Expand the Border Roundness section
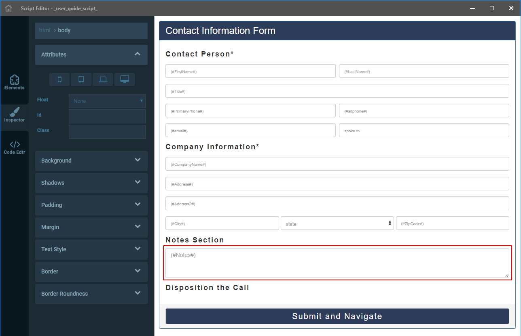The height and width of the screenshot is (336, 521). pos(91,294)
